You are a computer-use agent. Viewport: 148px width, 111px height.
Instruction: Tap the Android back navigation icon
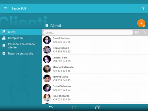pyautogui.click(x=51, y=108)
